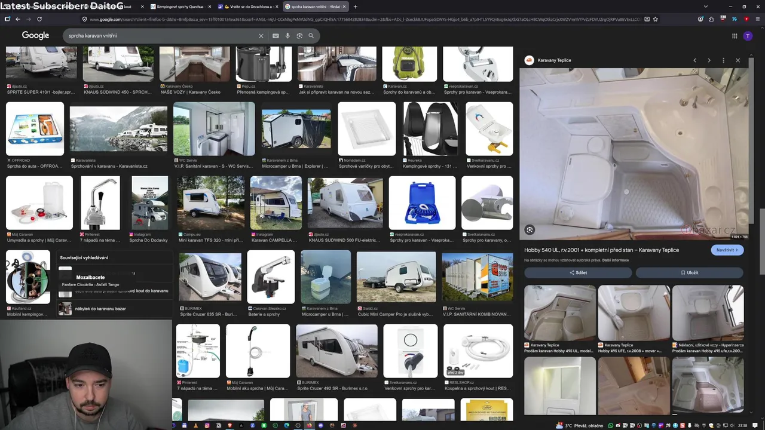The height and width of the screenshot is (430, 765).
Task: Open KNAUS SÜDWIND 450 image result
Action: click(118, 70)
